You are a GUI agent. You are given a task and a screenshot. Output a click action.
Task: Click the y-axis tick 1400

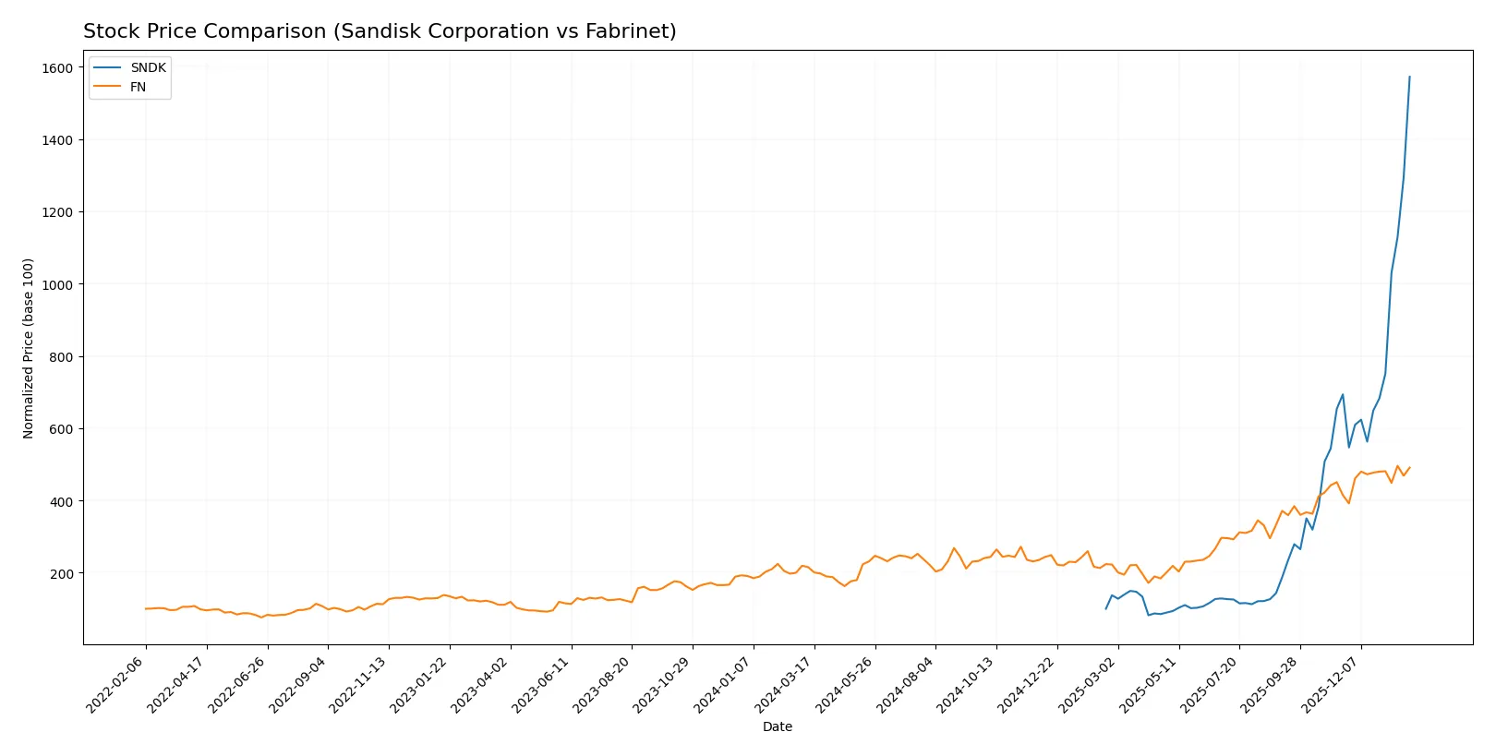pyautogui.click(x=57, y=140)
